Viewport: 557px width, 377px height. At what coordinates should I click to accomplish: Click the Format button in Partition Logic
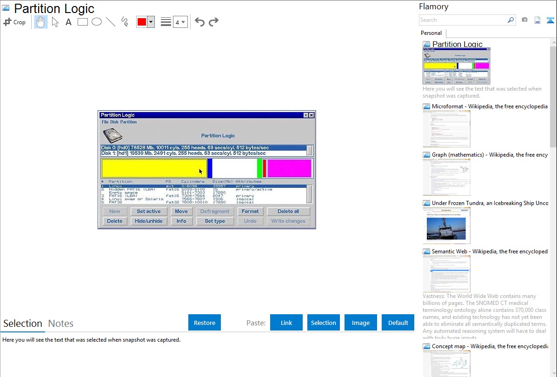click(250, 212)
